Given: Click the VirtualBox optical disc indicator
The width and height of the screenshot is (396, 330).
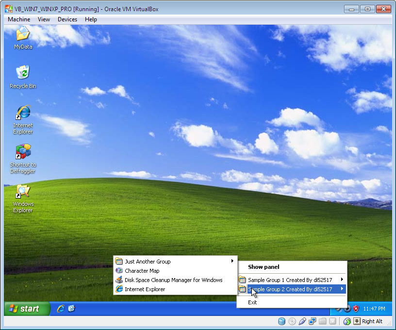Looking at the screenshot, I should (292, 321).
